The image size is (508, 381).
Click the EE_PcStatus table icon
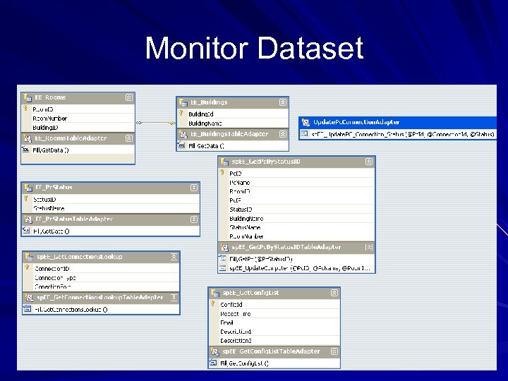click(x=28, y=188)
